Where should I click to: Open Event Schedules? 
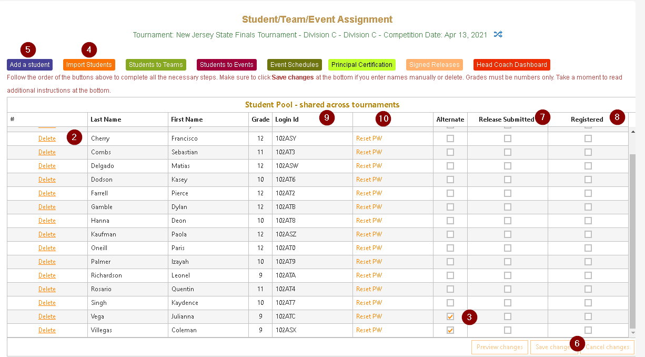(294, 65)
